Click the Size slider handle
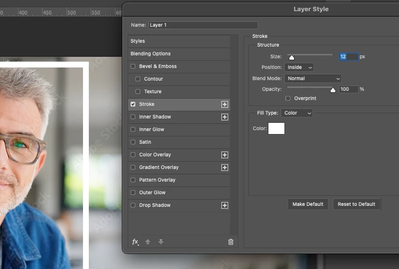The image size is (399, 269). coord(292,57)
